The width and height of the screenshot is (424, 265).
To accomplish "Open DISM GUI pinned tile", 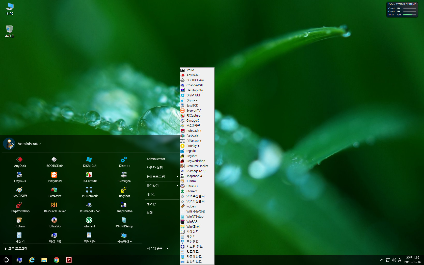I will (x=90, y=162).
